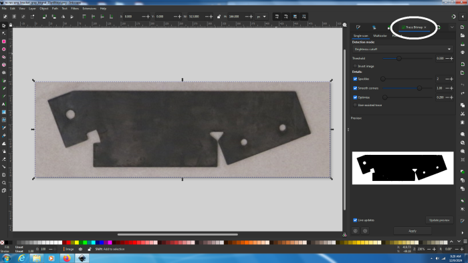Screen dimensions: 468x263
Task: Toggle the Speckles checkbox
Action: [x=355, y=79]
